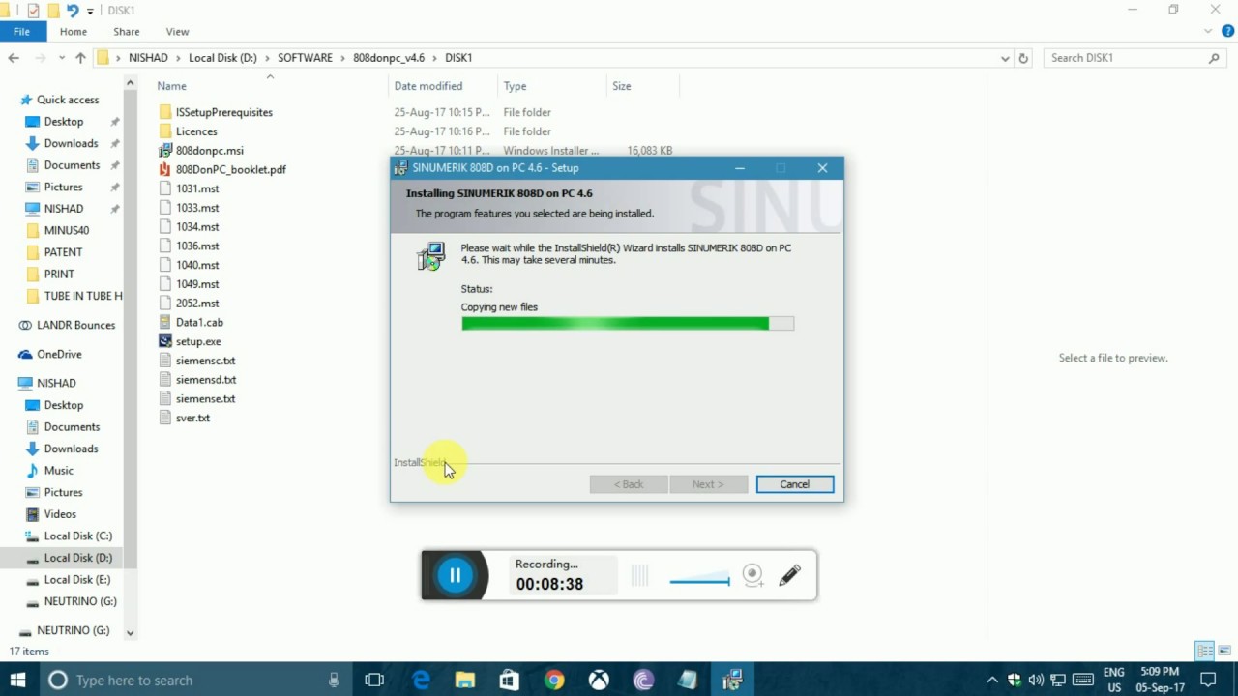Open Videos in navigation pane
This screenshot has height=696, width=1238.
click(x=60, y=514)
